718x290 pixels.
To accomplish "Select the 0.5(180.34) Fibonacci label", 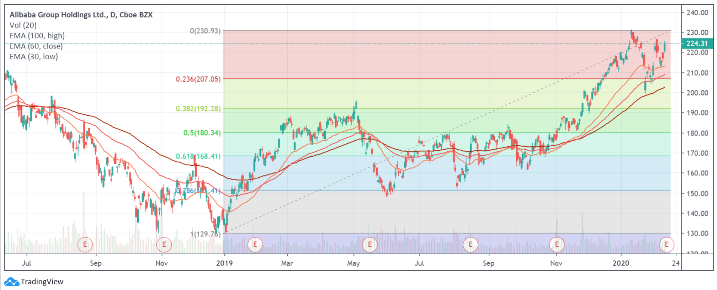I will 202,133.
